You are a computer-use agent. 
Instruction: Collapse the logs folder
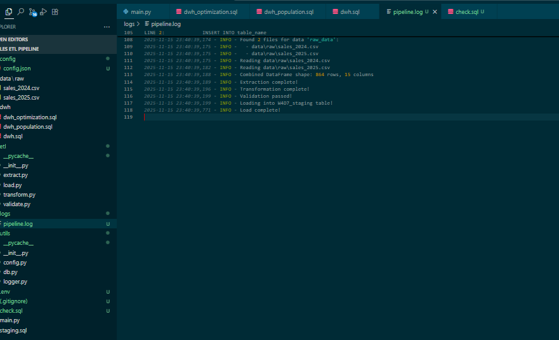(x=58, y=214)
